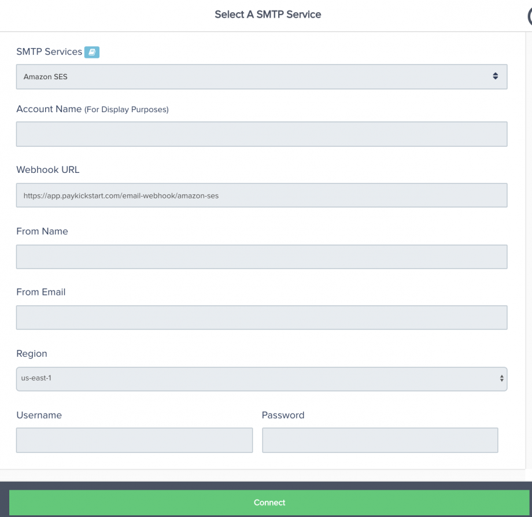Click the "Password" label text

[283, 415]
